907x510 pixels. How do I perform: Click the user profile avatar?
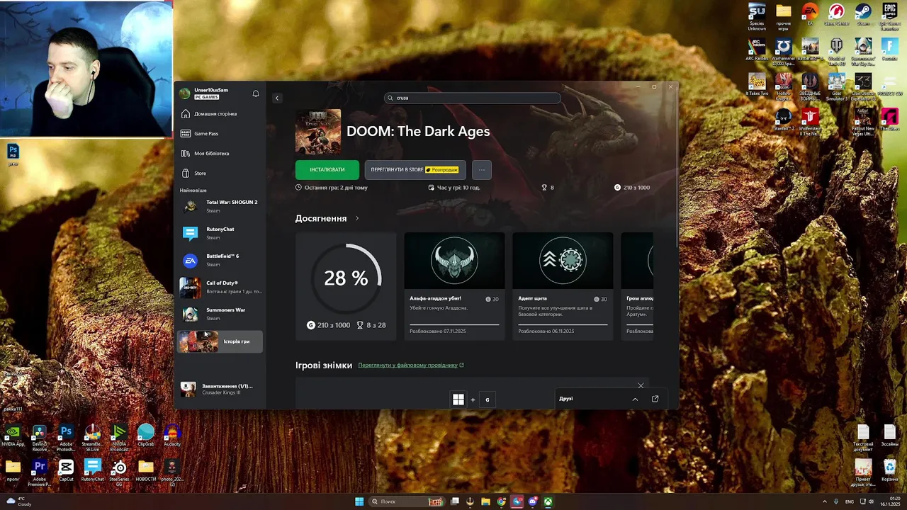pos(185,93)
